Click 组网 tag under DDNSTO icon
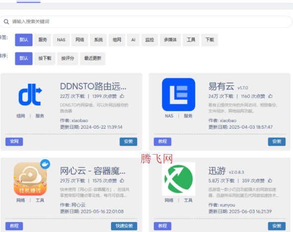Image resolution: width=293 pixels, height=232 pixels. tap(21, 116)
